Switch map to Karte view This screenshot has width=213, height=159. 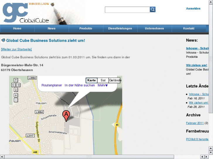(91, 81)
